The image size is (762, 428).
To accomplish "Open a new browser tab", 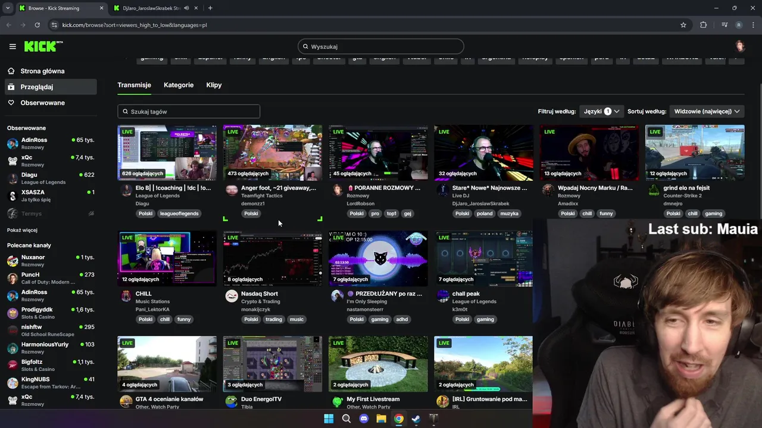I will coord(210,8).
